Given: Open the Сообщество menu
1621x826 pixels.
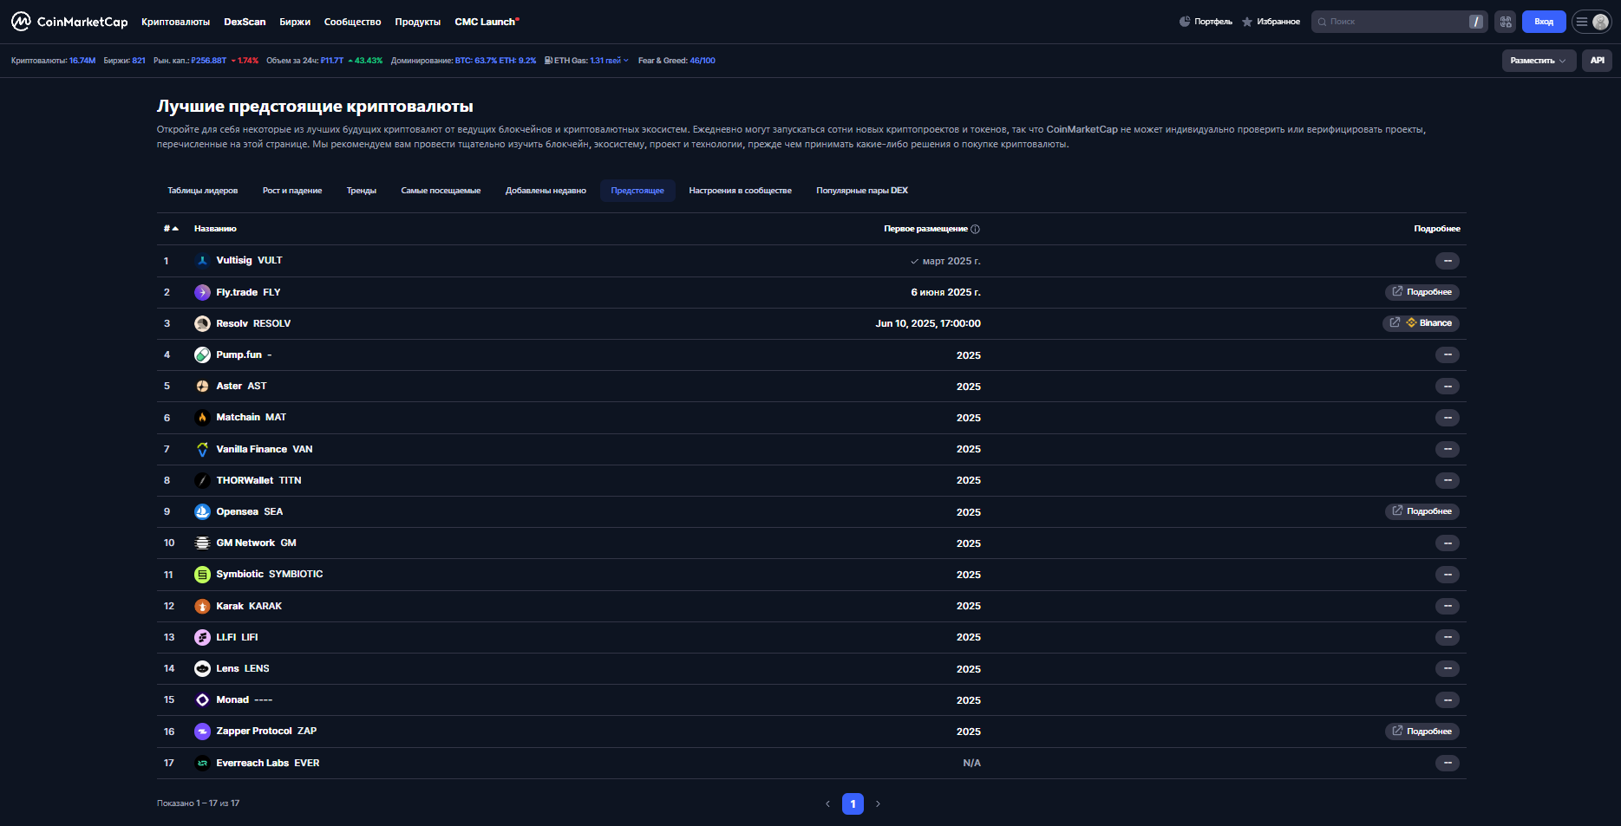Looking at the screenshot, I should (352, 22).
